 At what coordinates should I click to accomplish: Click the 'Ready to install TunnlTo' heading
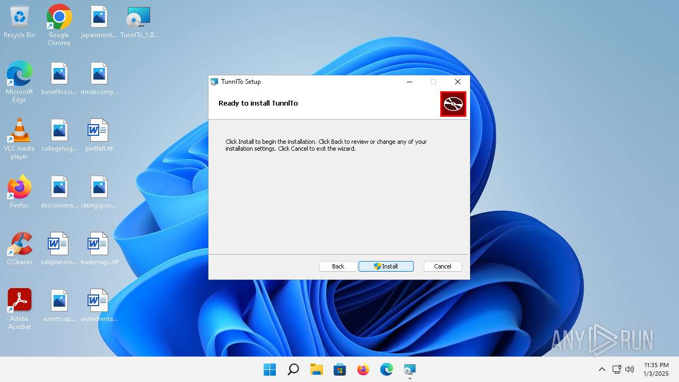[258, 103]
